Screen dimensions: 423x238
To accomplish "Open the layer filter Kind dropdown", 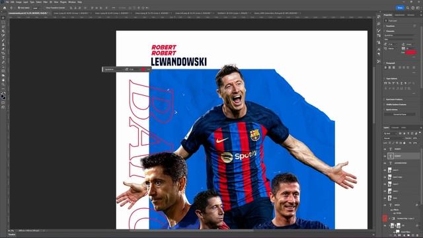I will click(x=390, y=134).
